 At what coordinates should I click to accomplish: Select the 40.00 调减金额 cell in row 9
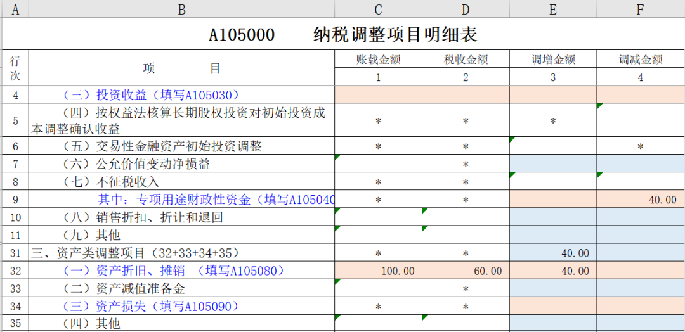pyautogui.click(x=641, y=200)
